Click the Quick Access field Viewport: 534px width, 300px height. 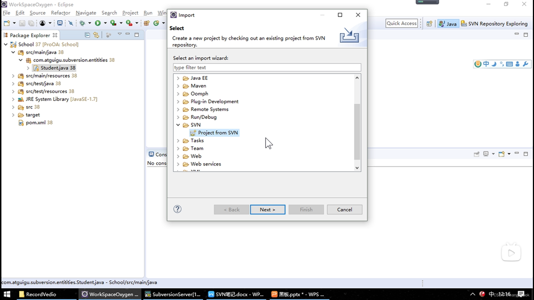coord(402,23)
